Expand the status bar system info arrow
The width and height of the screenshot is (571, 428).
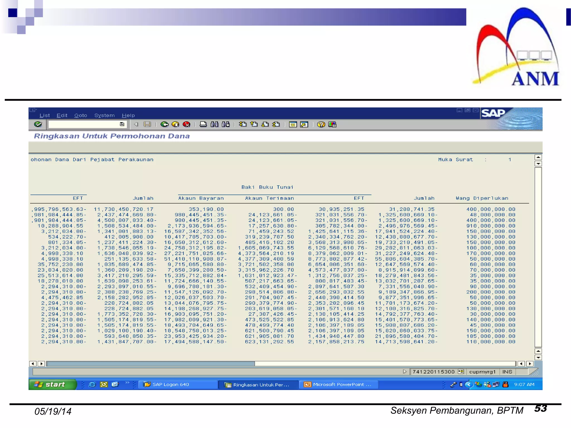405,371
